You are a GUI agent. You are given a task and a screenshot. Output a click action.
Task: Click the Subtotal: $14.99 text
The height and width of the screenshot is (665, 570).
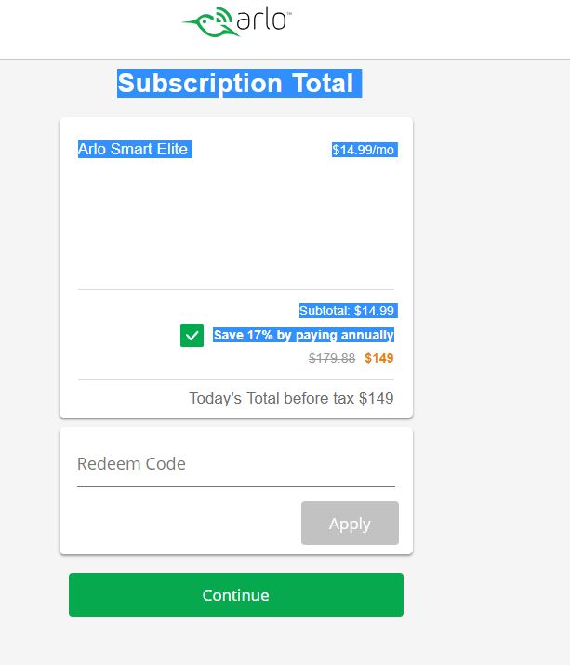(347, 311)
